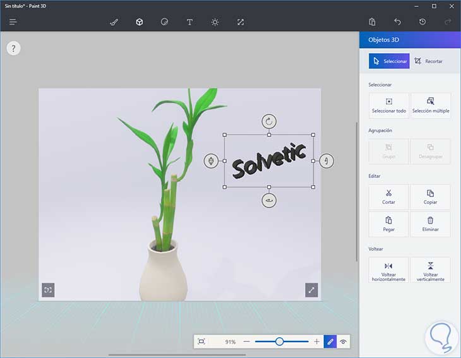Screen dimensions: 461x358
Task: Select the Text tool
Action: point(189,22)
